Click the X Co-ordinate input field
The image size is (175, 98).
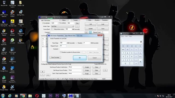click(54, 23)
